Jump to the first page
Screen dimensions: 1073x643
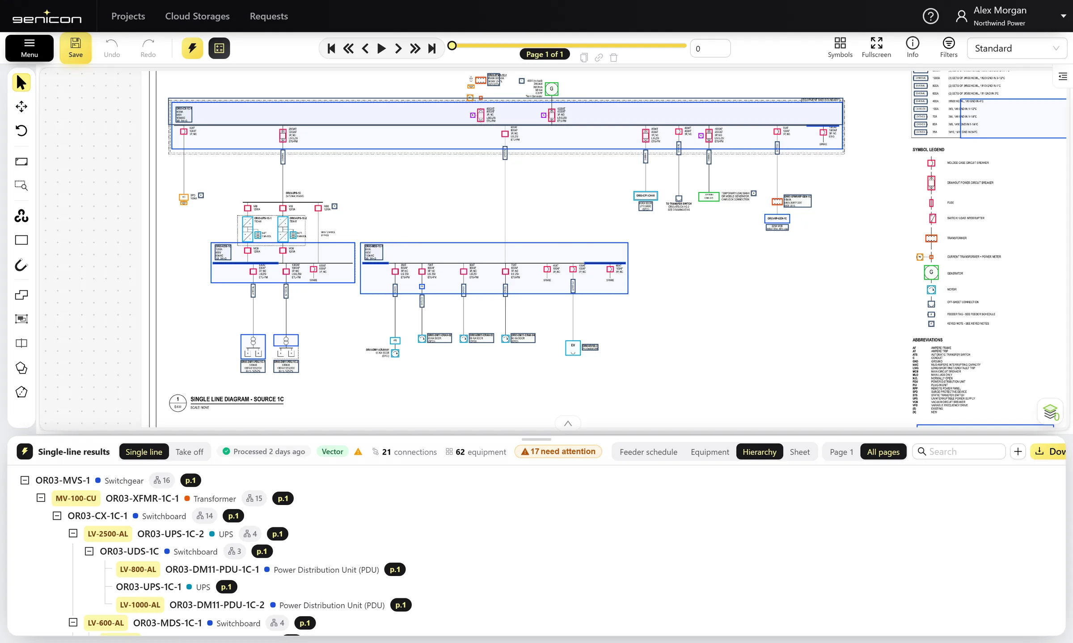click(331, 48)
